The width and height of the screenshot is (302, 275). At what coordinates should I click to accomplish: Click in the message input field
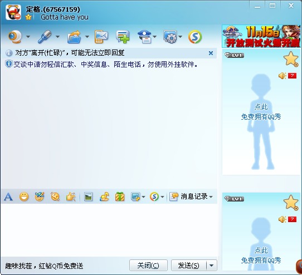click(109, 230)
